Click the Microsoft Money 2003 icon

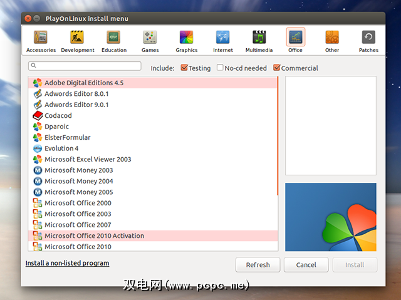tap(38, 170)
